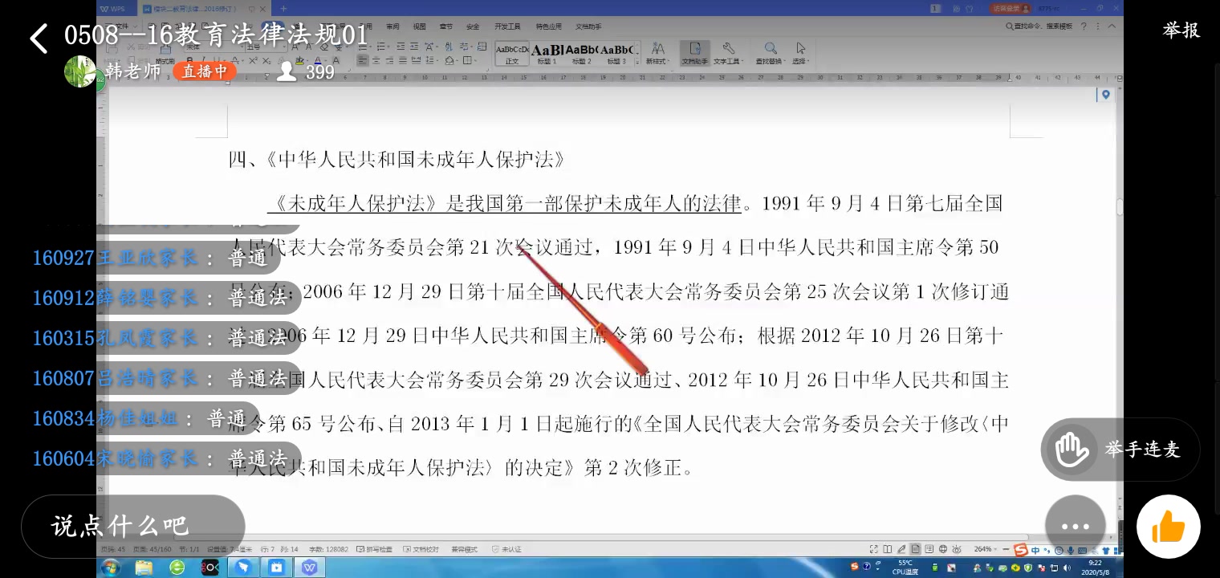
Task: Tap 举报 to report the stream
Action: (1181, 31)
